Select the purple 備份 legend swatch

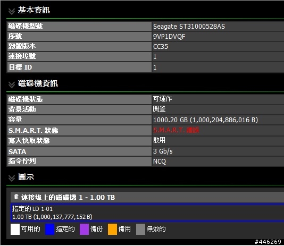[84, 229]
